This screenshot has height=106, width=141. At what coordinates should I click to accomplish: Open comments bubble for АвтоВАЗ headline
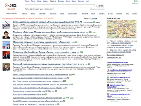[x=74, y=75]
